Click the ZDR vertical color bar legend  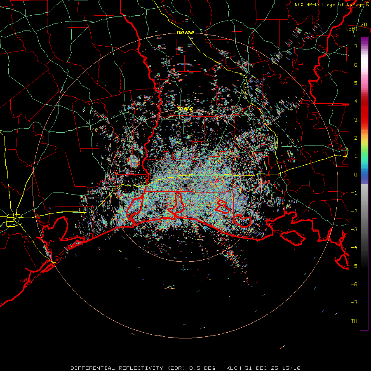click(x=364, y=183)
